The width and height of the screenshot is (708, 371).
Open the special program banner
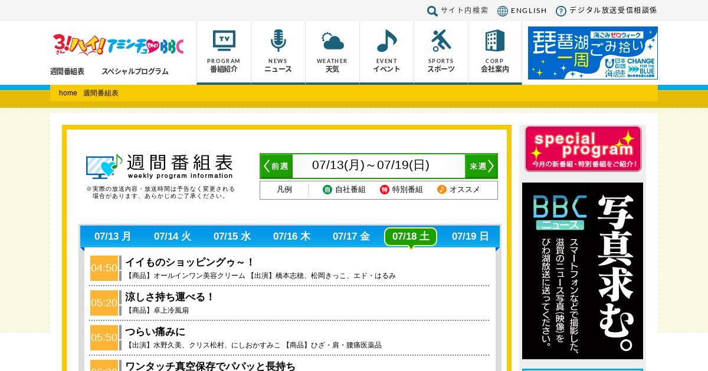pyautogui.click(x=583, y=148)
